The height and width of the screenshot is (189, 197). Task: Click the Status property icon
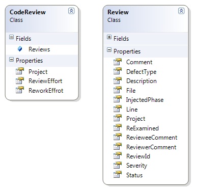pyautogui.click(x=118, y=175)
